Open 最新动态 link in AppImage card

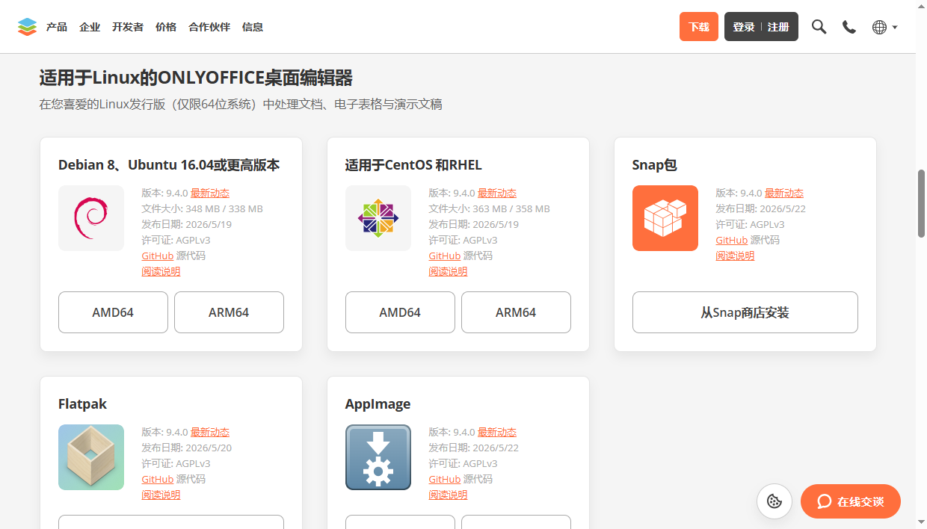click(497, 432)
